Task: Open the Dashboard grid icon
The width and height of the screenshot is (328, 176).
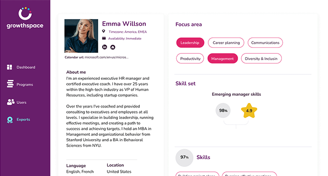Action: point(10,67)
